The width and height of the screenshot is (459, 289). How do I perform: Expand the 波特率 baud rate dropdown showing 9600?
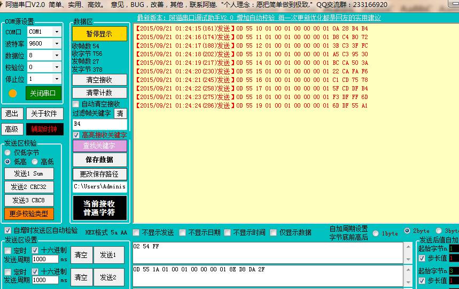44,43
